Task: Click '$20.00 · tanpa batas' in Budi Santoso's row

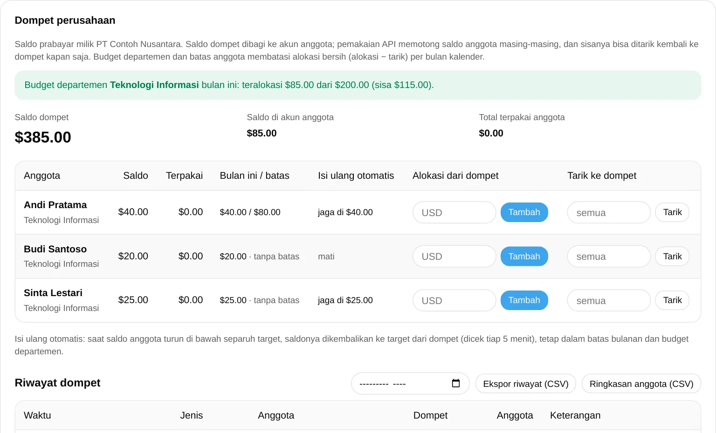Action: [260, 257]
